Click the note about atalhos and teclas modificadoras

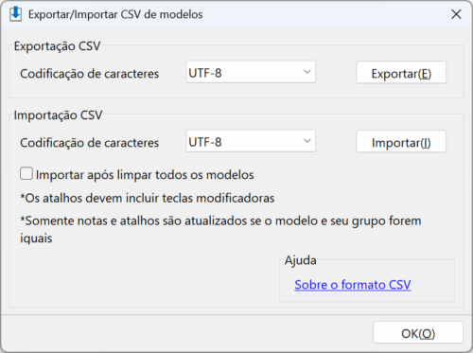point(148,198)
